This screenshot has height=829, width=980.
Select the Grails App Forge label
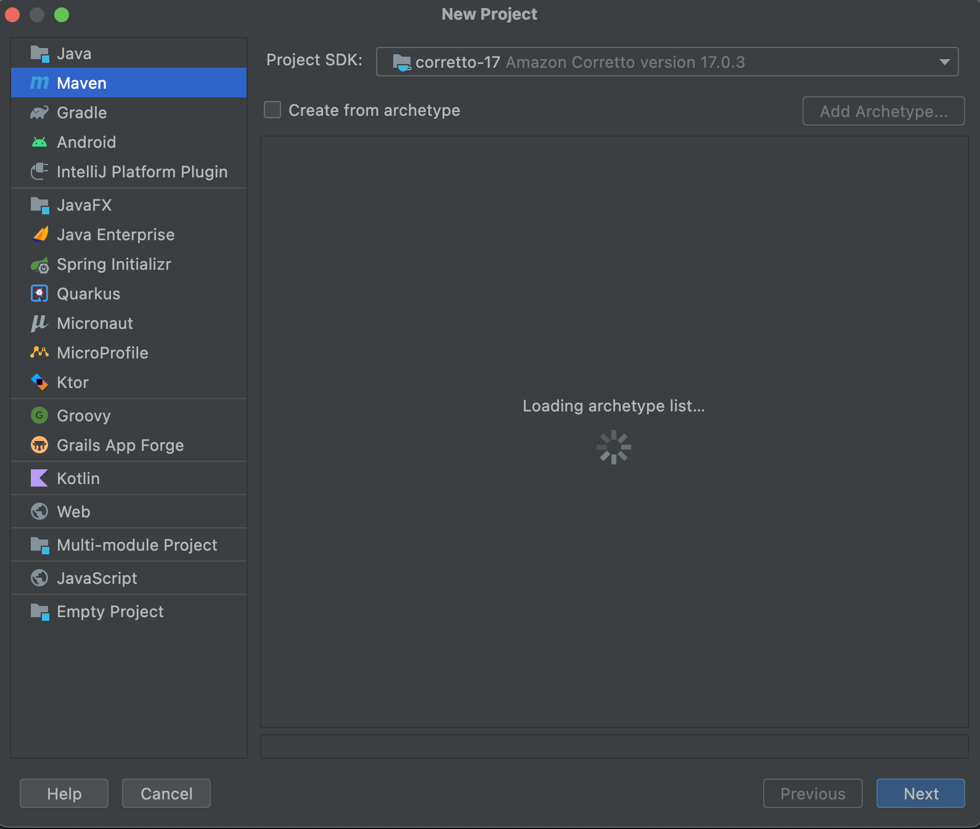click(x=120, y=445)
